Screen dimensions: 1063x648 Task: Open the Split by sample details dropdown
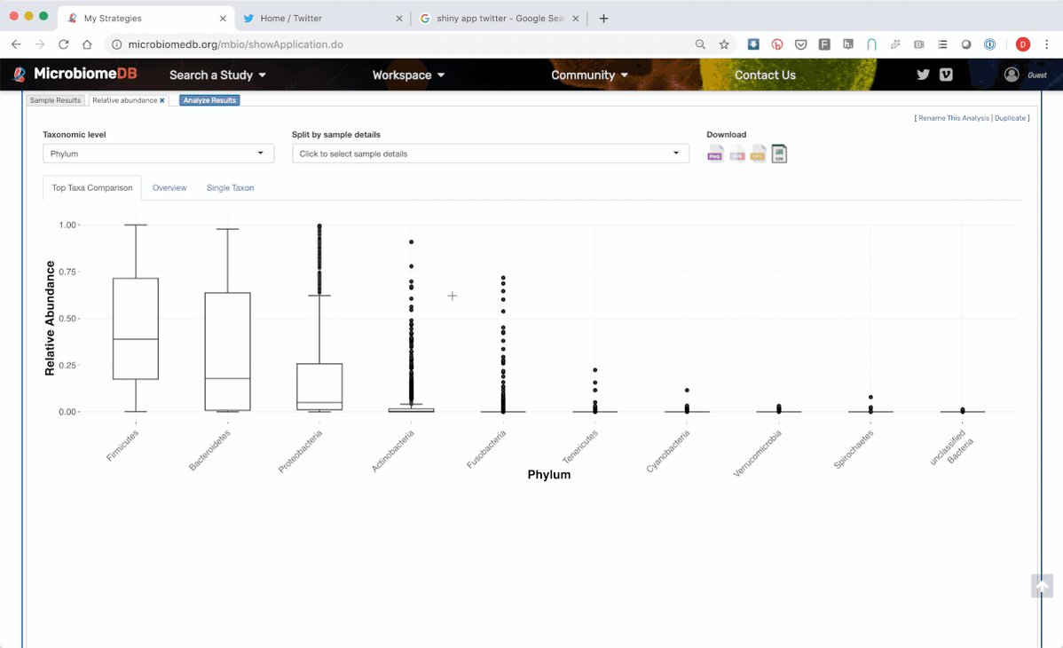[x=490, y=154]
